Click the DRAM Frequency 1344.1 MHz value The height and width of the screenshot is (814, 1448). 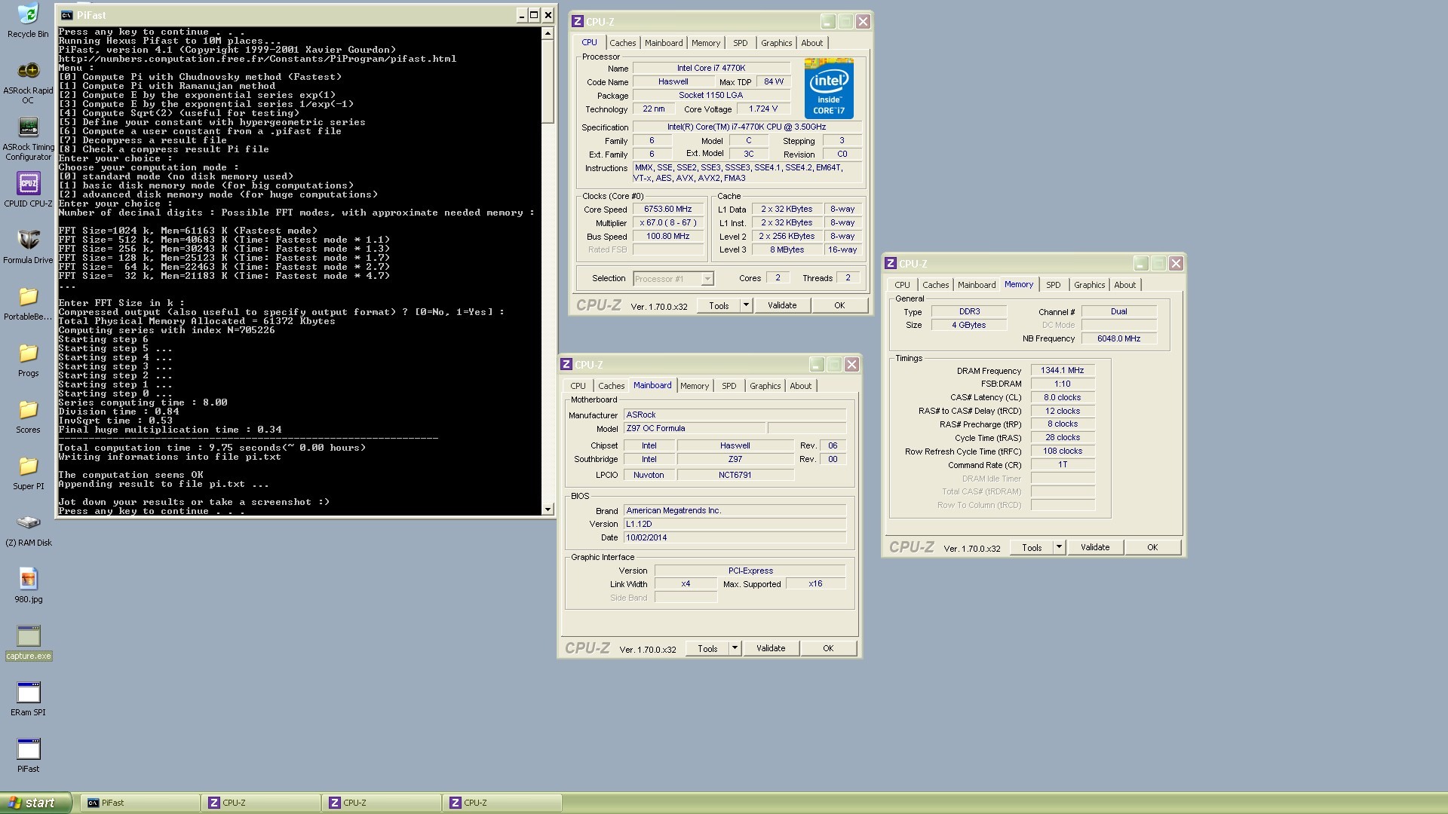(1062, 370)
